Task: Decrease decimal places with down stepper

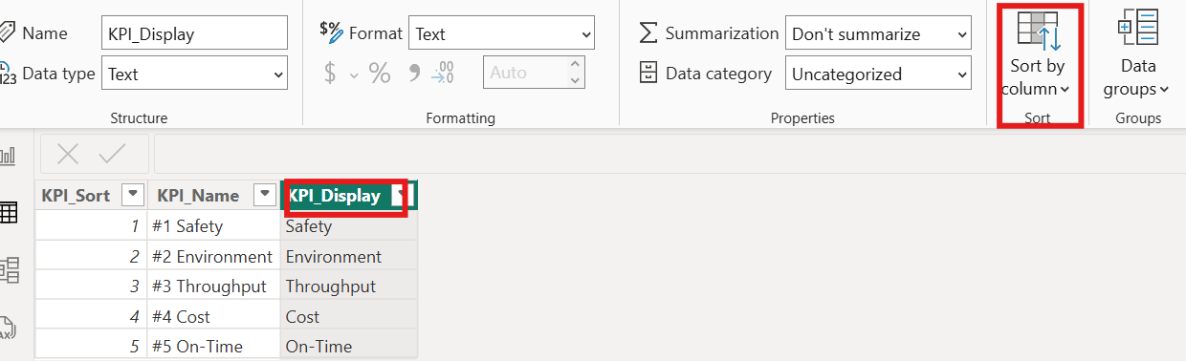Action: click(x=575, y=81)
